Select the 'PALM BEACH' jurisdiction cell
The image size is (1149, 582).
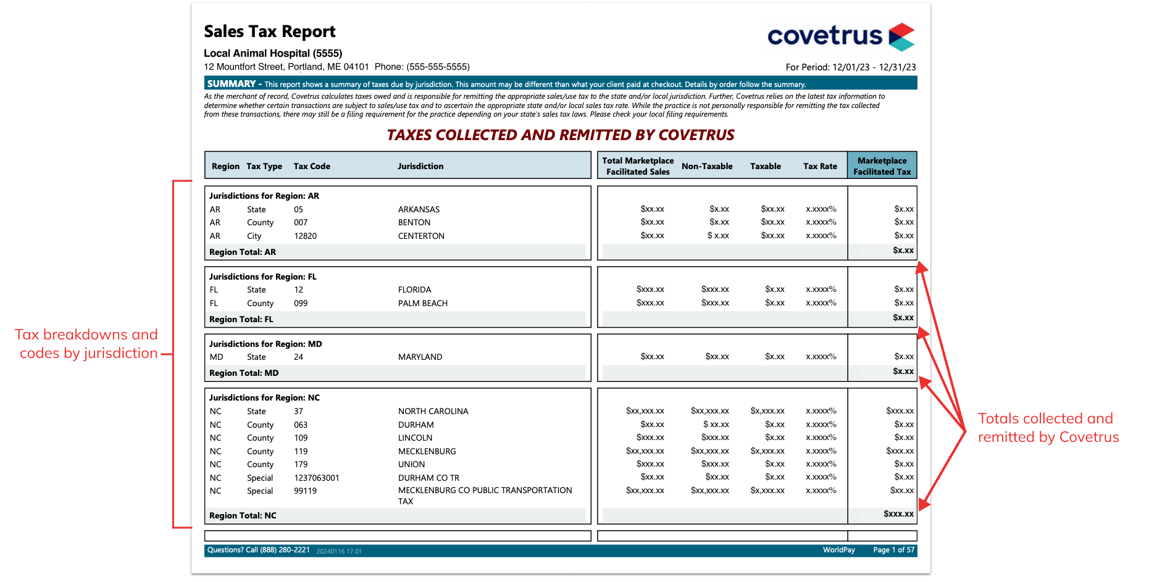[x=423, y=303]
